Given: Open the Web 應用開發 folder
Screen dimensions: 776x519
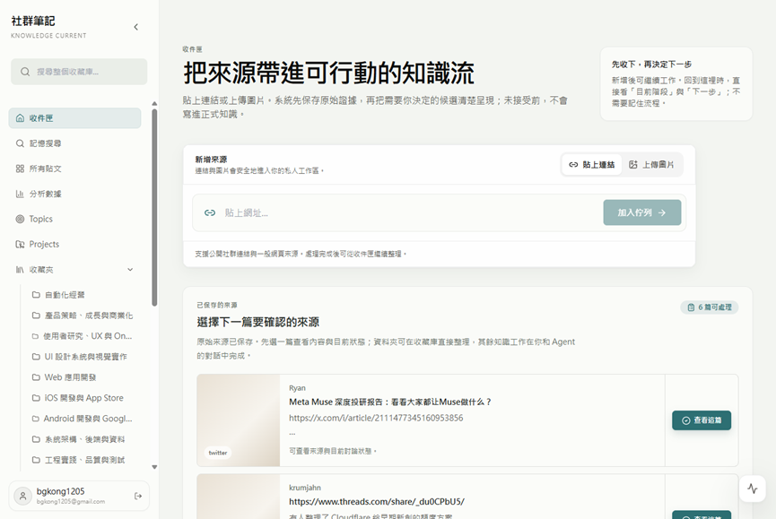Looking at the screenshot, I should (82, 377).
